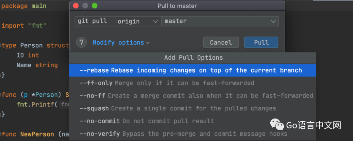The height and width of the screenshot is (141, 353).
Task: Expand the Modify options chevron
Action: click(x=148, y=43)
